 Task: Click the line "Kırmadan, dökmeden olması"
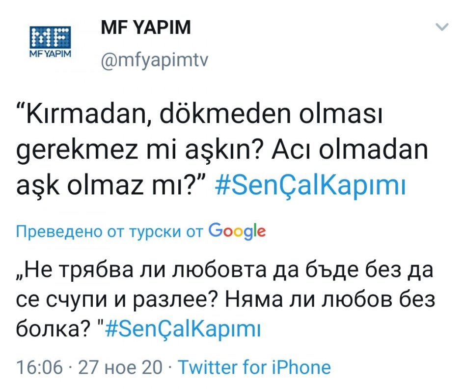coord(199,118)
